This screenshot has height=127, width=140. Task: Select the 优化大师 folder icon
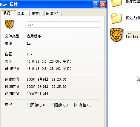click(117, 19)
